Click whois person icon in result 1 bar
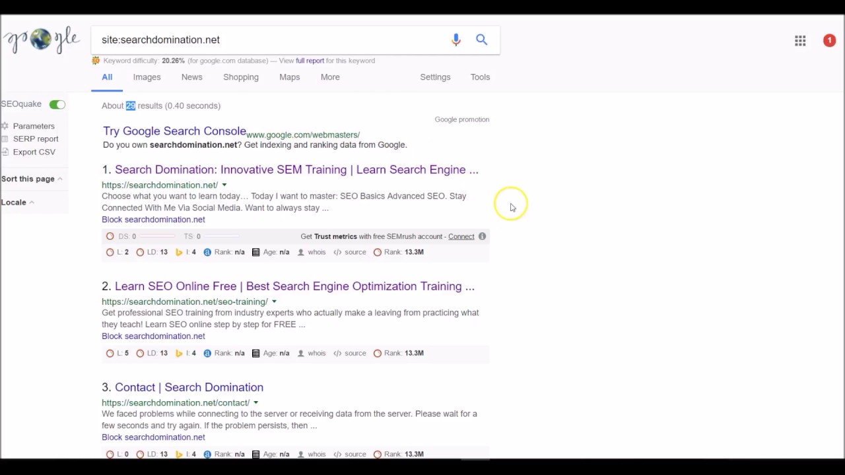This screenshot has height=475, width=845. pyautogui.click(x=301, y=252)
